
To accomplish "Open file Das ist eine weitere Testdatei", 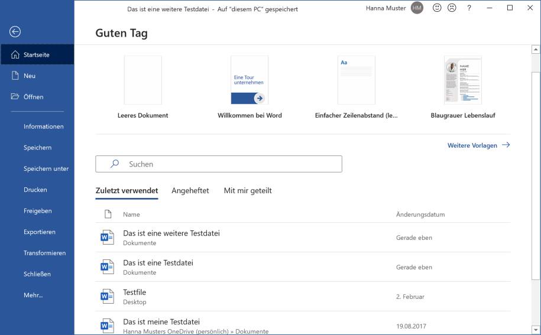I will [171, 233].
